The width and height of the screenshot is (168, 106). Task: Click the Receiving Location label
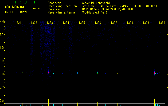(62, 6)
